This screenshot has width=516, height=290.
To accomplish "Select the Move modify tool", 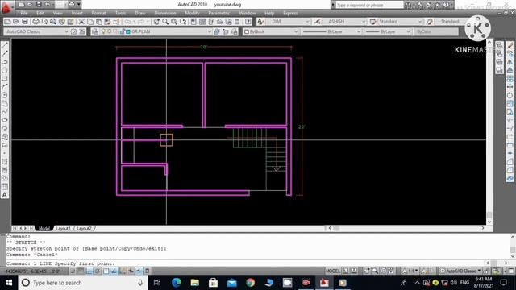I will (x=510, y=87).
